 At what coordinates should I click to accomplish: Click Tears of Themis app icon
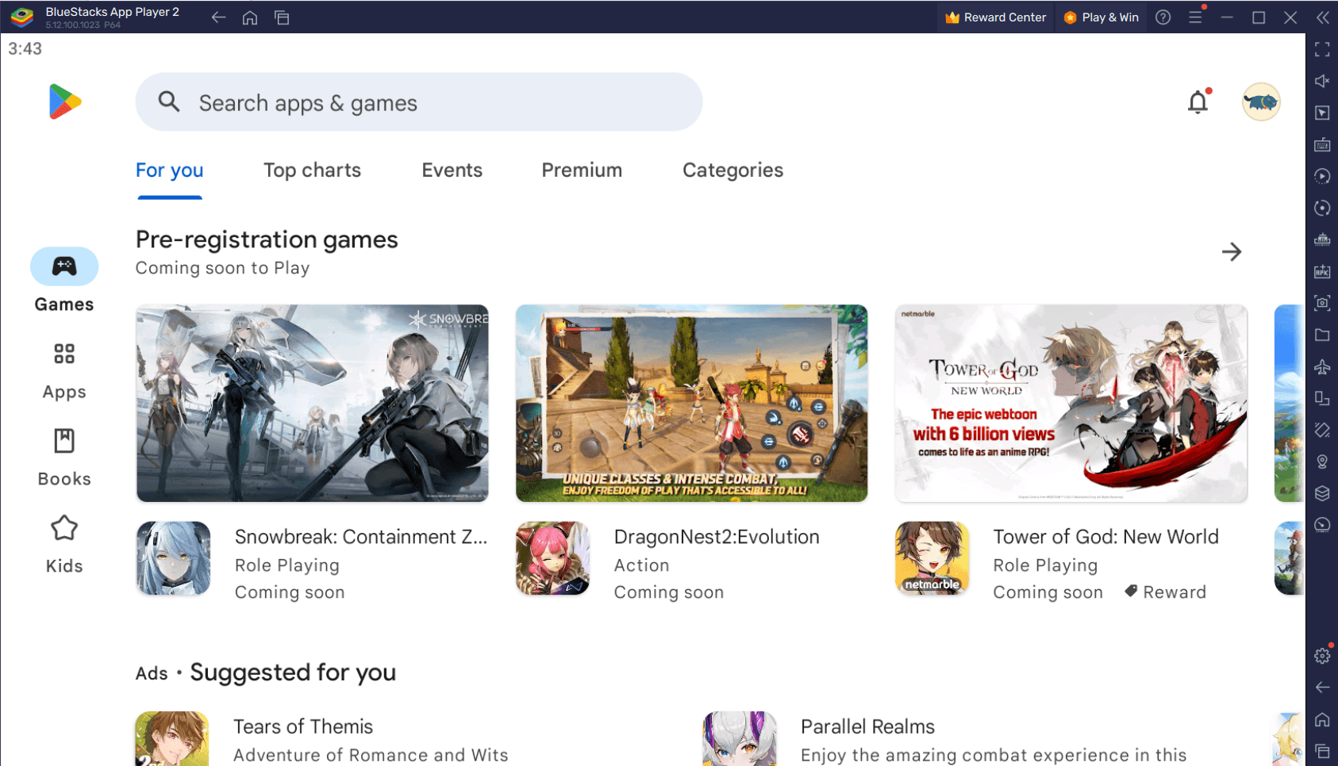[172, 739]
